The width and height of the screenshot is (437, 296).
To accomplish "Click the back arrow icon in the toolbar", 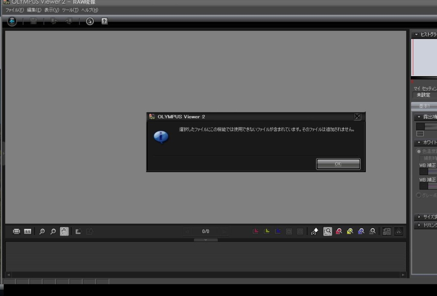I will pyautogui.click(x=12, y=21).
